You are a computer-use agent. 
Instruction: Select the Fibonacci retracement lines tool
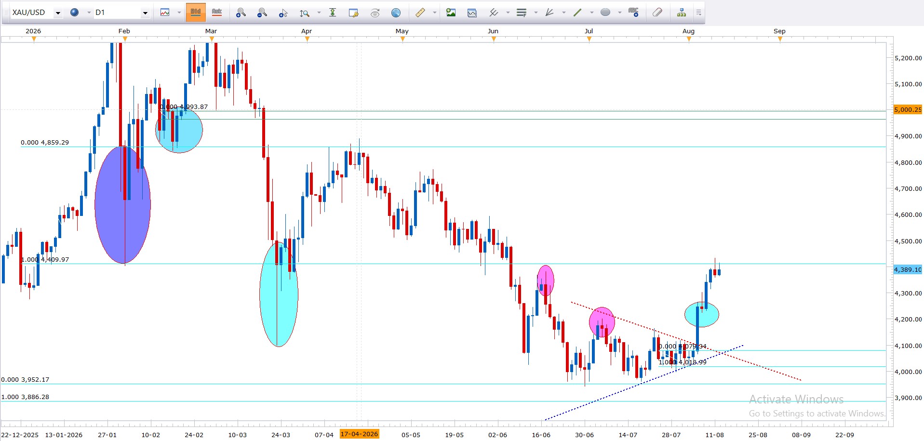pyautogui.click(x=522, y=13)
